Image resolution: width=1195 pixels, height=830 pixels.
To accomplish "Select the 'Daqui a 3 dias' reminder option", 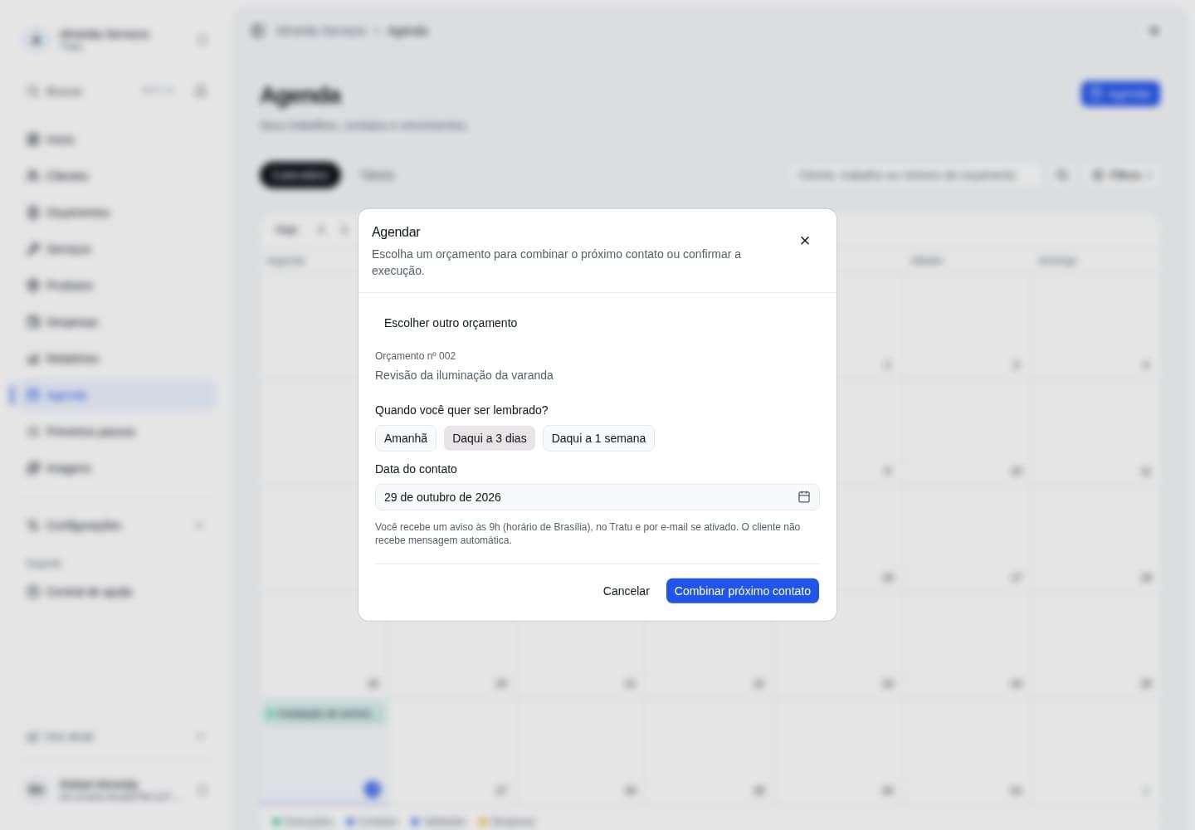I will tap(490, 438).
